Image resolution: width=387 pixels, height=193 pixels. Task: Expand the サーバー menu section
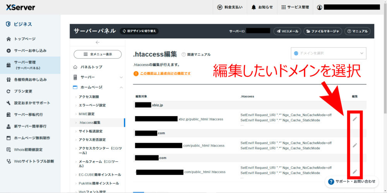point(98,77)
